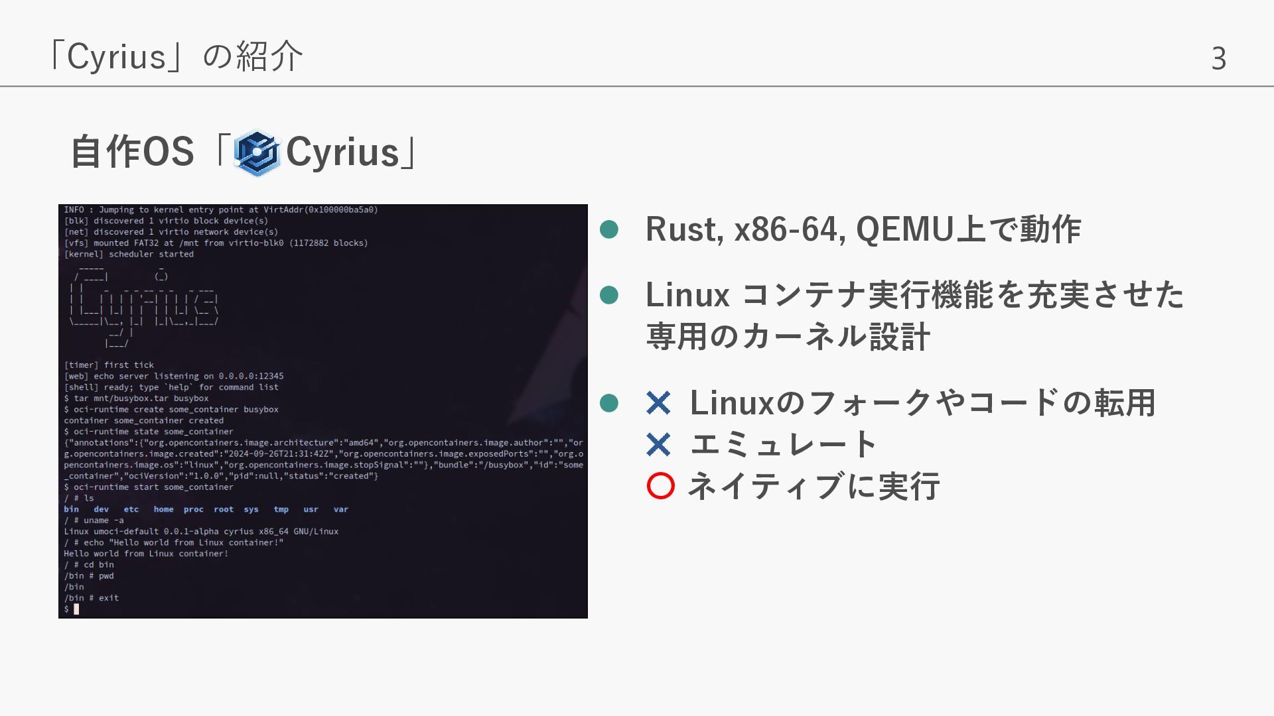This screenshot has height=716, width=1274.
Task: Click the green bullet beside Rust line
Action: pos(608,230)
